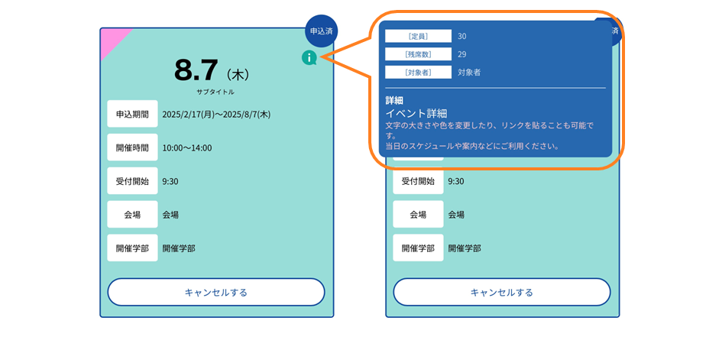The width and height of the screenshot is (706, 337).
Task: Select the 開催学部 value text on the left card
Action: click(x=179, y=248)
